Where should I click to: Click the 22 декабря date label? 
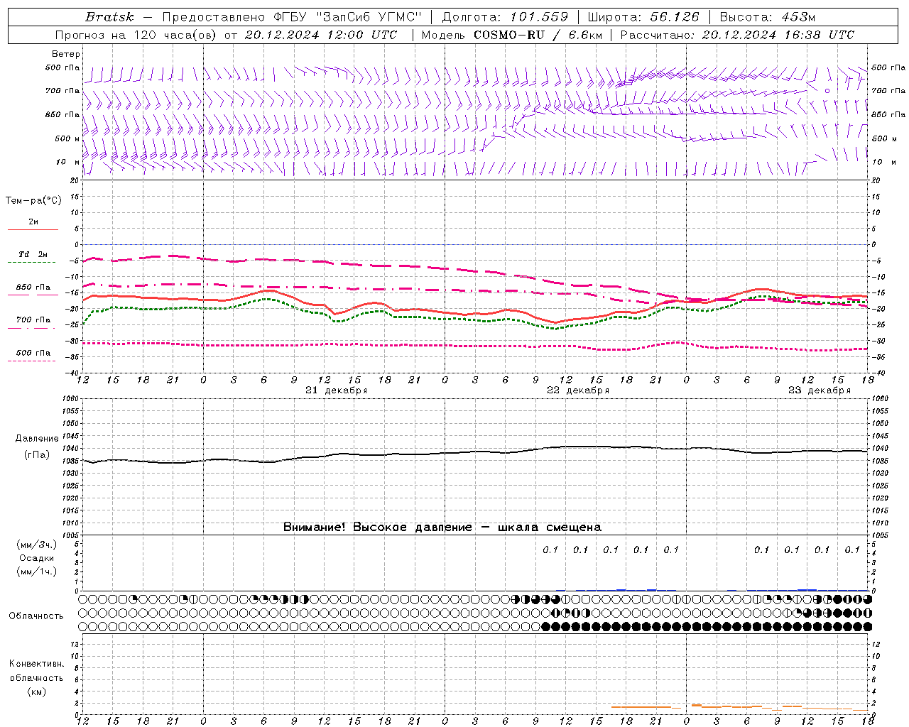tap(578, 390)
